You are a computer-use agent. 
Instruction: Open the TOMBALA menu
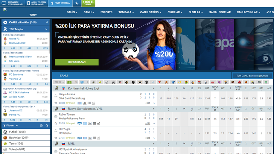pos(126,12)
